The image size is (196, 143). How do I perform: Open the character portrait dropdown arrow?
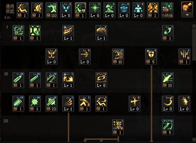(x=187, y=15)
